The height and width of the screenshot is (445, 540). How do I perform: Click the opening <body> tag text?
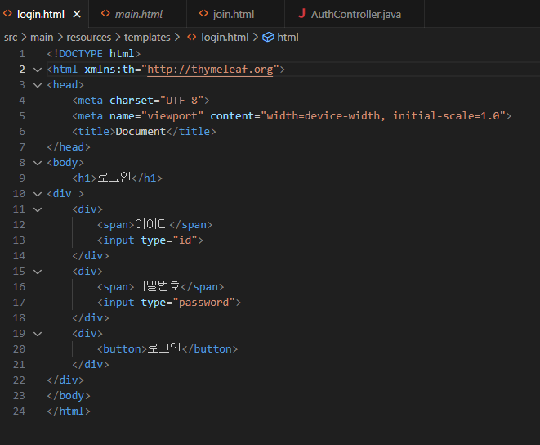coord(65,163)
